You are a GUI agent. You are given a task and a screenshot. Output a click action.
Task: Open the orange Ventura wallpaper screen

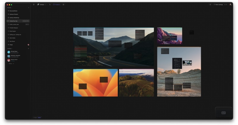95,83
